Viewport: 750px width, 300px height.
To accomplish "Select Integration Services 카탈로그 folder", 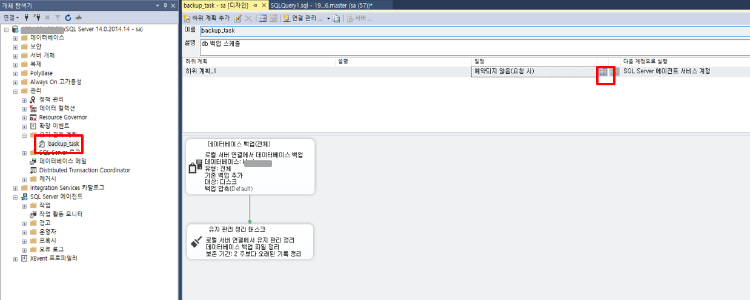I will [x=67, y=188].
